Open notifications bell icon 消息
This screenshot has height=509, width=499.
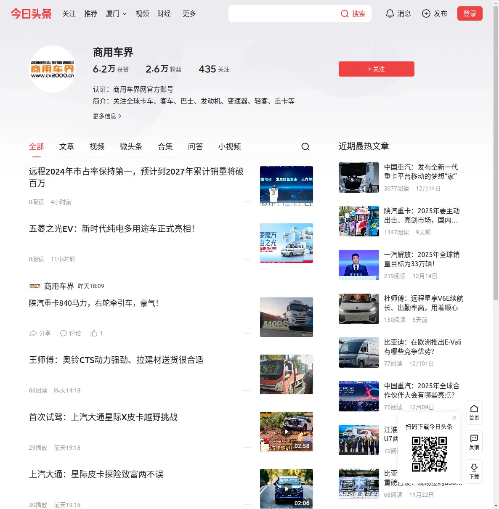point(390,14)
